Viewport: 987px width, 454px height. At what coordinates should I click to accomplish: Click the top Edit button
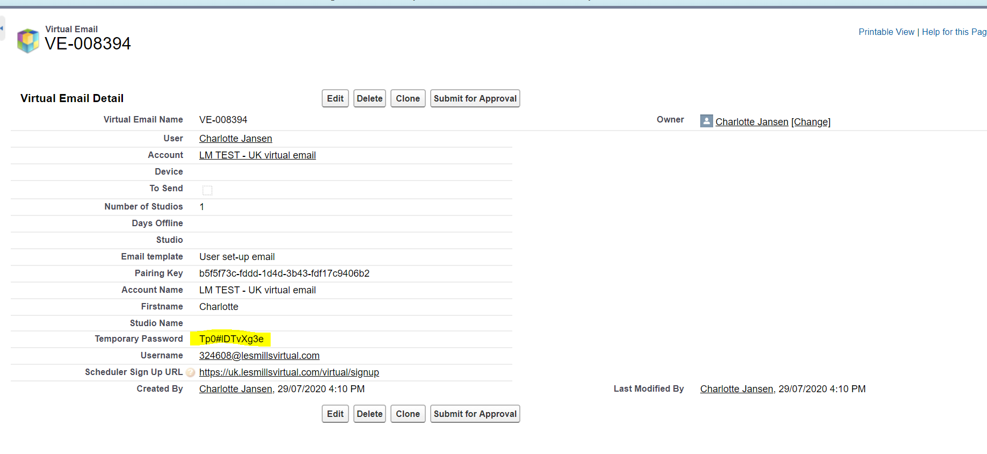(x=335, y=98)
